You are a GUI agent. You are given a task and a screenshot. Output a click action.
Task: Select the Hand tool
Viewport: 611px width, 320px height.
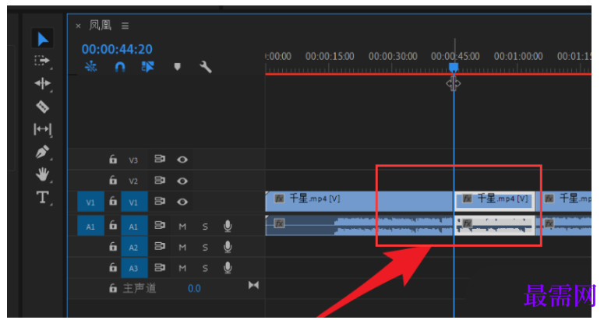(42, 174)
